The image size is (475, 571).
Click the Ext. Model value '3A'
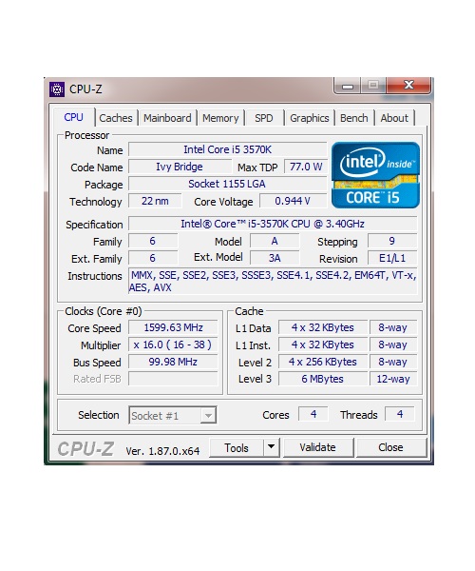click(x=275, y=258)
